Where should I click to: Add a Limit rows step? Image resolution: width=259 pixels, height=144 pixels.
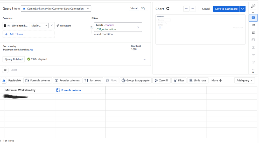coord(198,80)
